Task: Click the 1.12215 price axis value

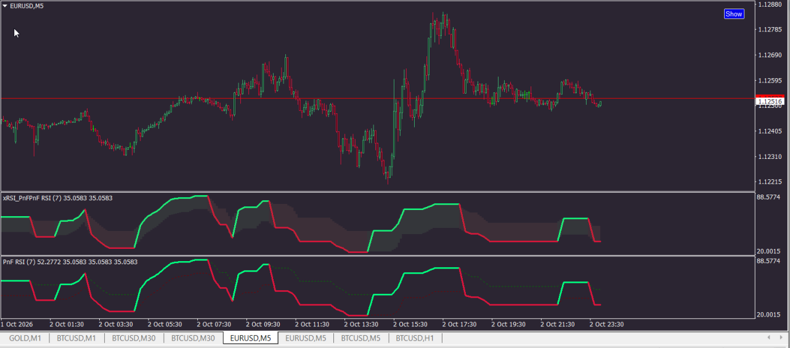Action: point(771,182)
